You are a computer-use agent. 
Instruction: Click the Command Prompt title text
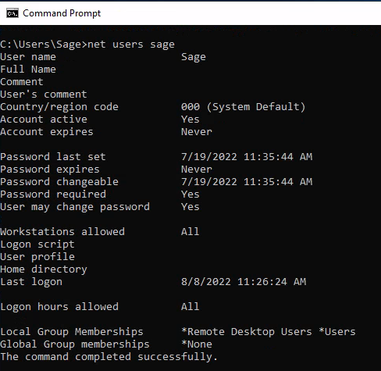click(62, 13)
